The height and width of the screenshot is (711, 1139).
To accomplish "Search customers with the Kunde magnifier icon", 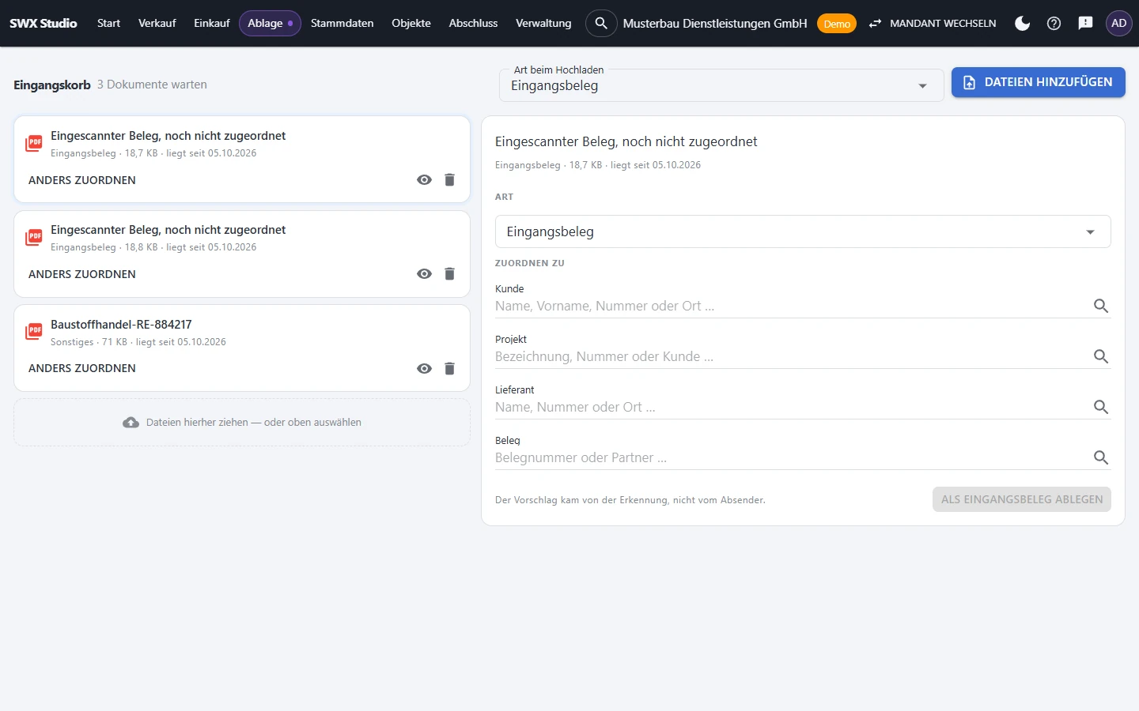I will click(x=1100, y=306).
